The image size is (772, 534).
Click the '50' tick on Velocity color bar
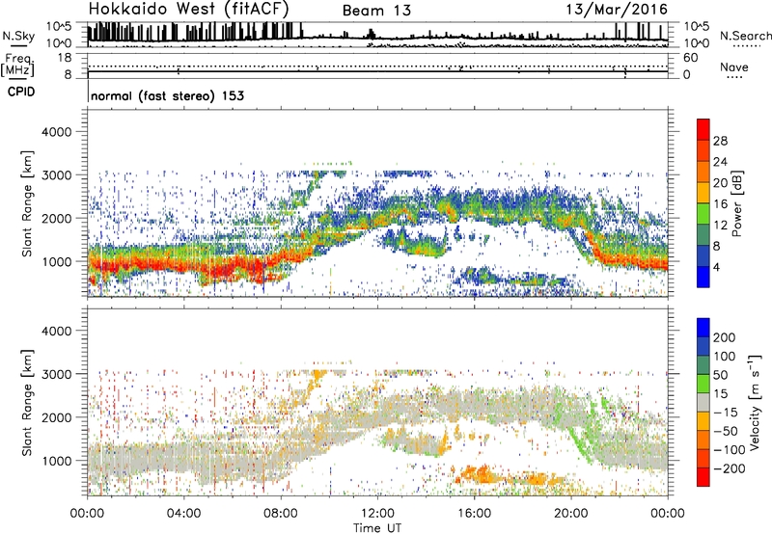pyautogui.click(x=720, y=375)
